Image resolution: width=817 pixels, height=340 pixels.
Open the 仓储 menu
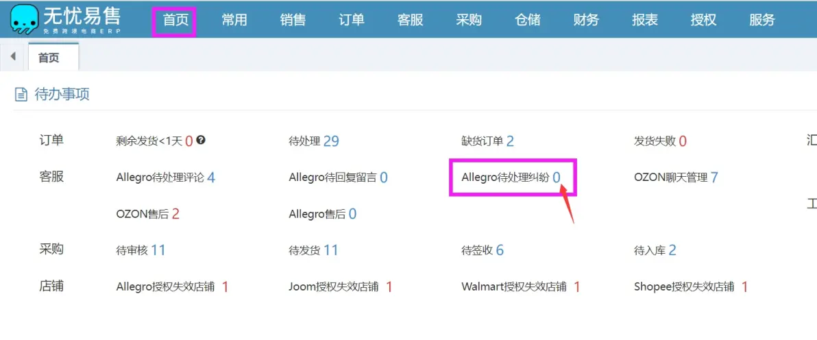527,21
